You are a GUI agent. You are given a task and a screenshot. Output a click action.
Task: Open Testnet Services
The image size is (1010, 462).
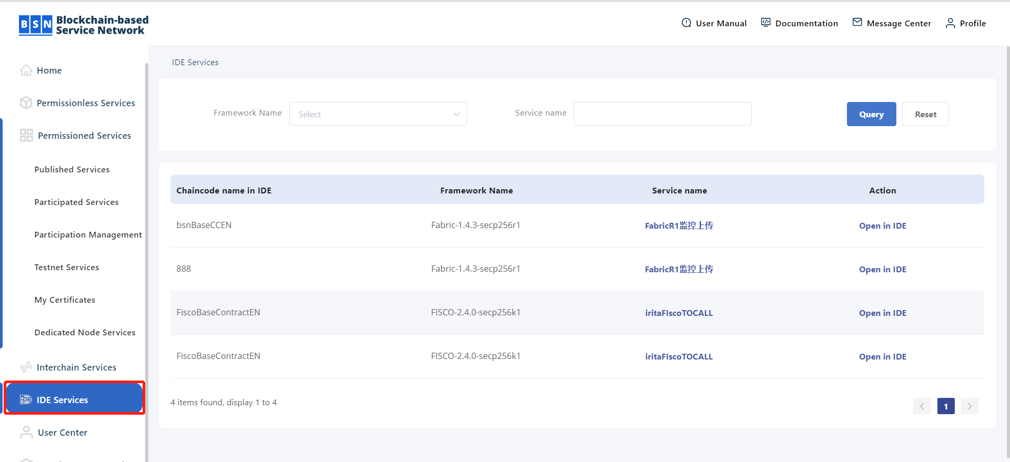pyautogui.click(x=67, y=268)
